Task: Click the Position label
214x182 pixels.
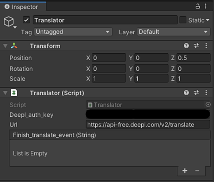Action: pyautogui.click(x=20, y=58)
